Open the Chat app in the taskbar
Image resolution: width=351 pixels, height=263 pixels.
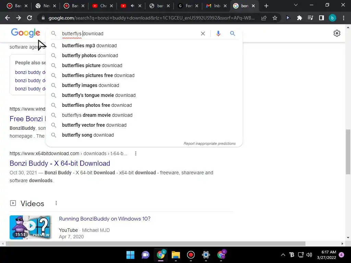click(x=145, y=255)
